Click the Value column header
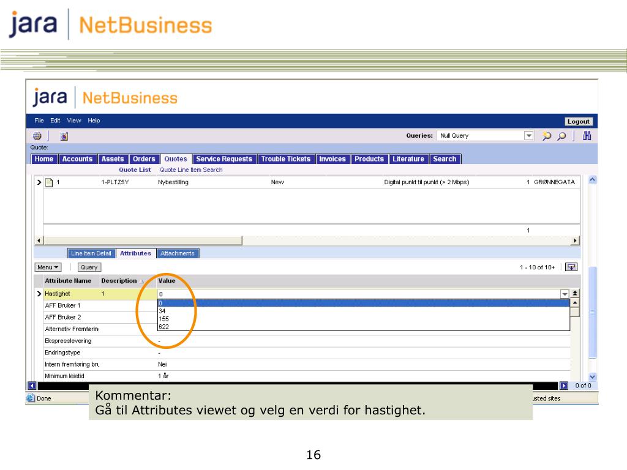 tap(167, 281)
